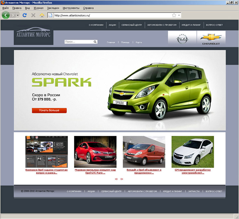The image size is (239, 219).
Task: Click the page identity icon in address bar
Action: pos(50,15)
